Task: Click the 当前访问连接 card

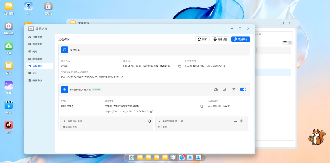Action: [x=107, y=123]
